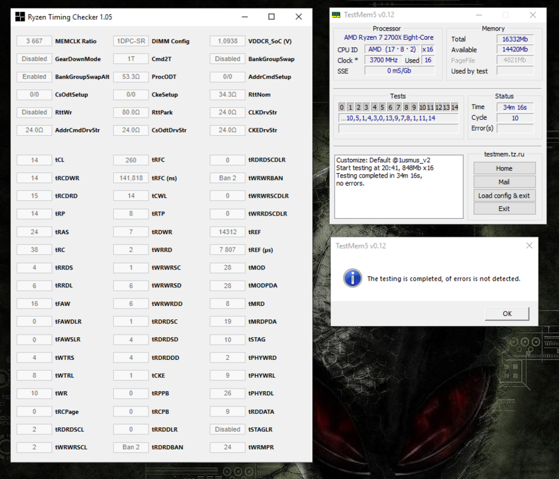Click the tCWL value 14
The image size is (559, 479).
tap(131, 196)
